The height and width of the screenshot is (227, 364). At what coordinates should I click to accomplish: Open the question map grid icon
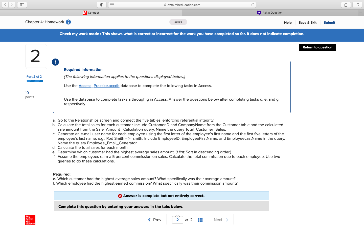point(200,220)
